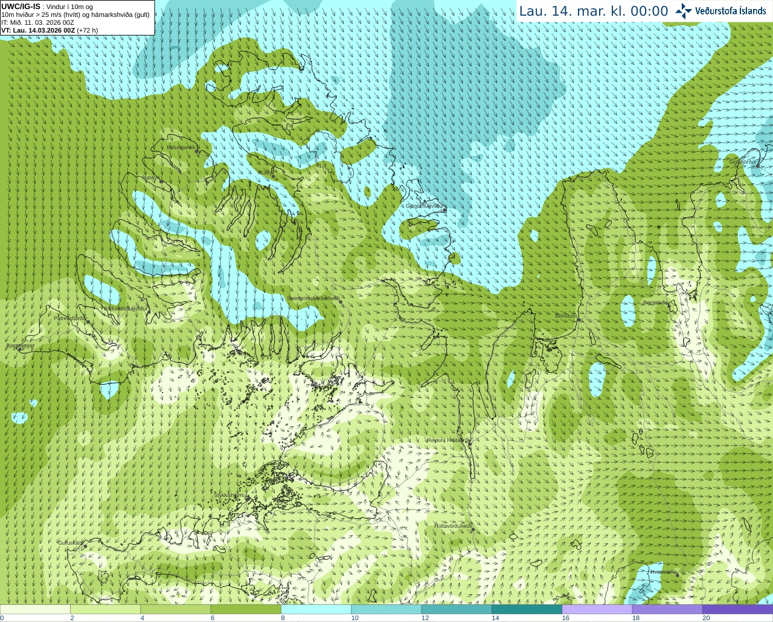Click the legend scale number 10
773x622 pixels.
(x=355, y=618)
